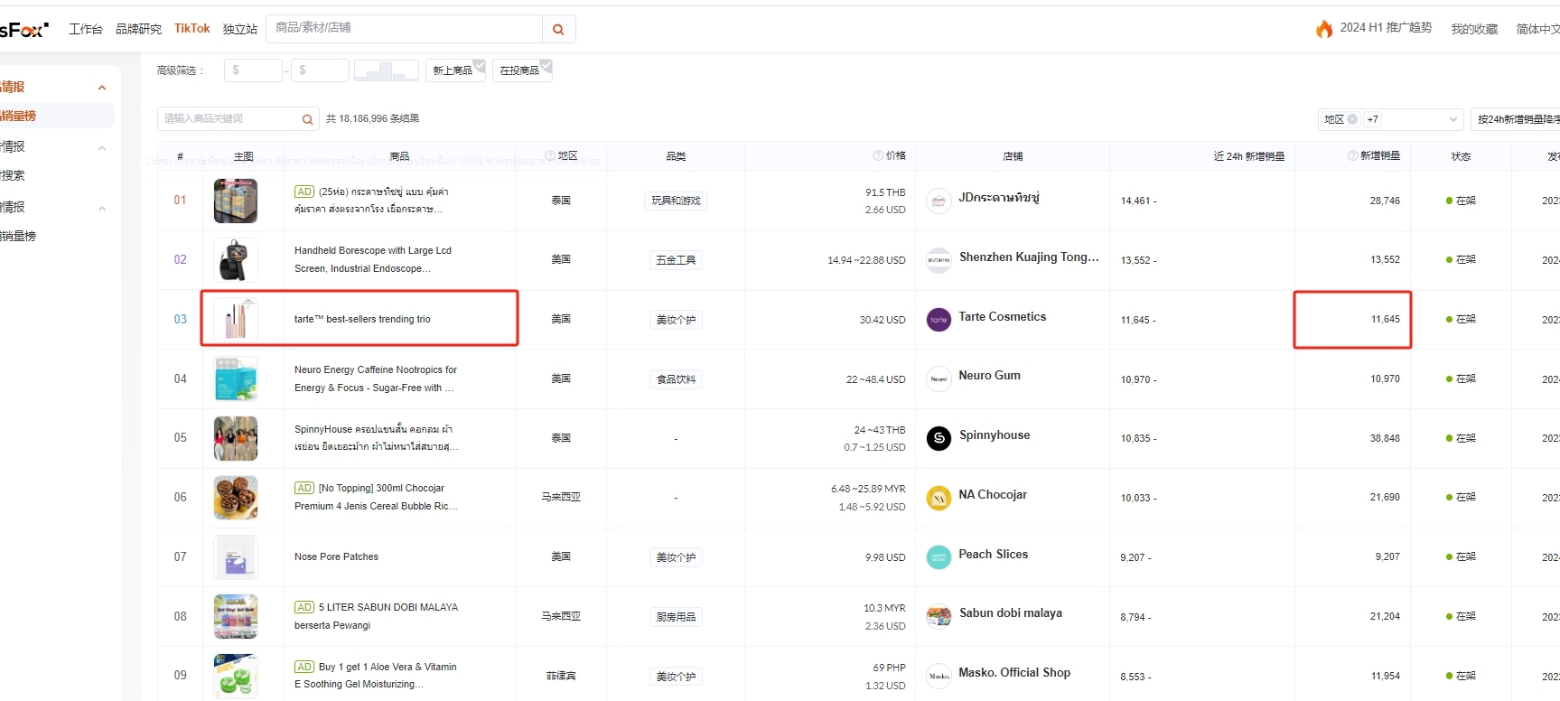The height and width of the screenshot is (701, 1560).
Task: Open the 简体中文 language selector
Action: click(x=1537, y=29)
